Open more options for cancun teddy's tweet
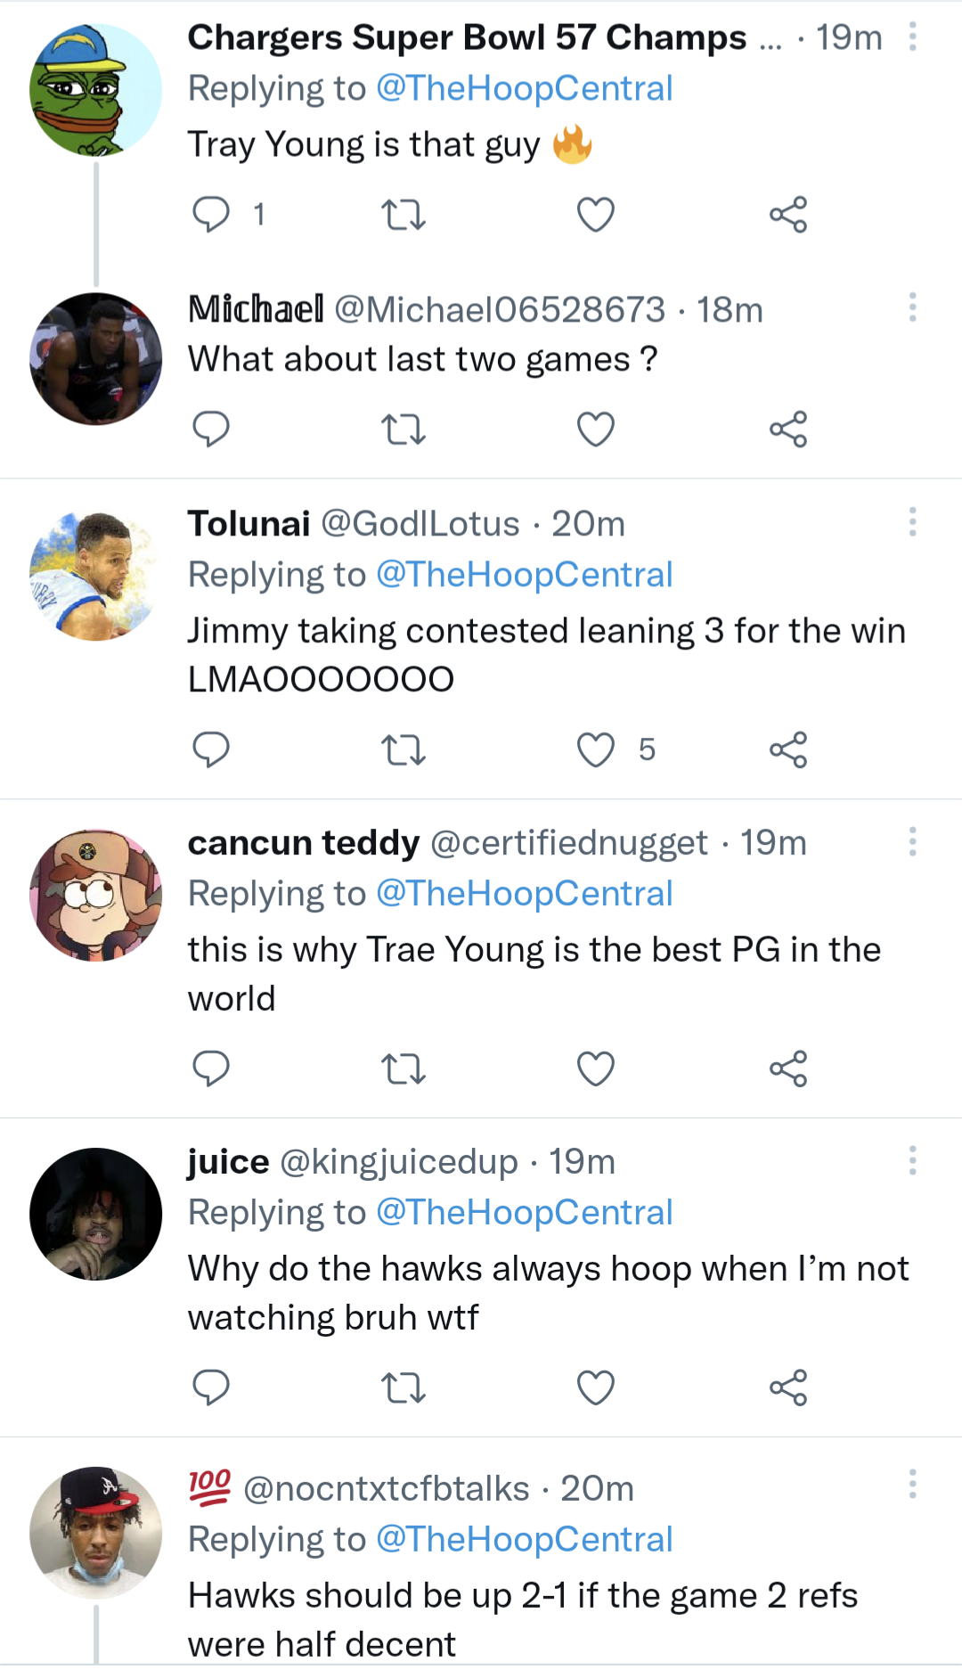The height and width of the screenshot is (1678, 962). click(912, 841)
